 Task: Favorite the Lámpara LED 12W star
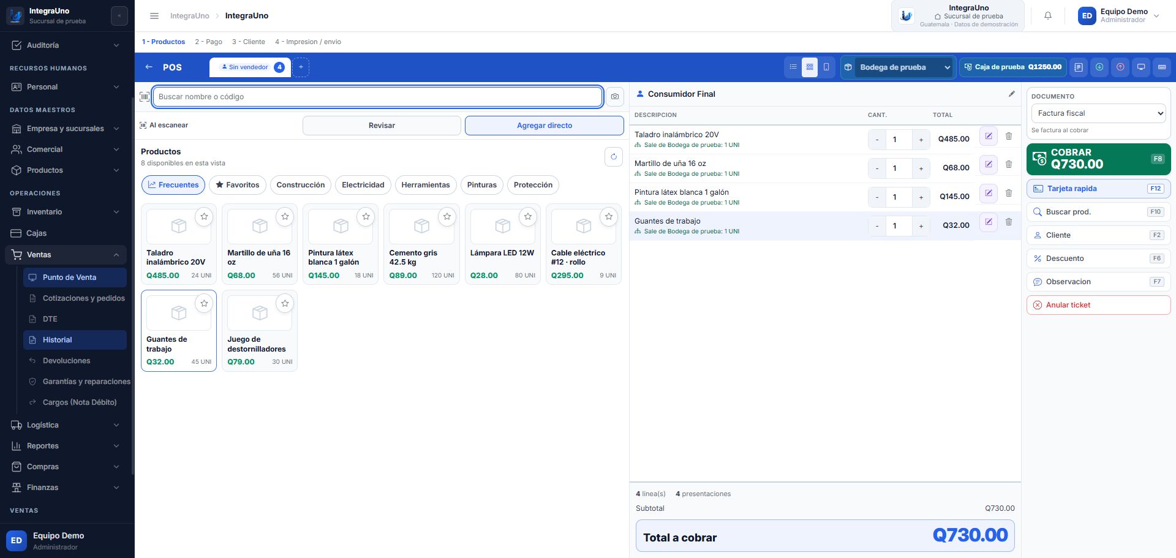click(528, 217)
